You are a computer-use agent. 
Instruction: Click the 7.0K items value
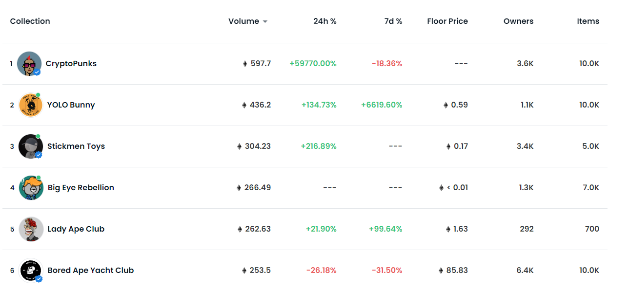pyautogui.click(x=591, y=188)
